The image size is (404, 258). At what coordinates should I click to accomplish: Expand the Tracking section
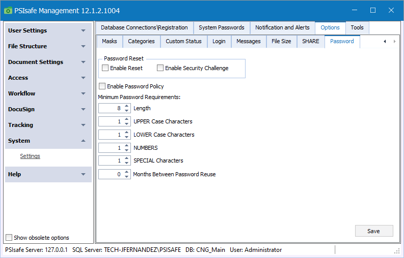coord(48,125)
